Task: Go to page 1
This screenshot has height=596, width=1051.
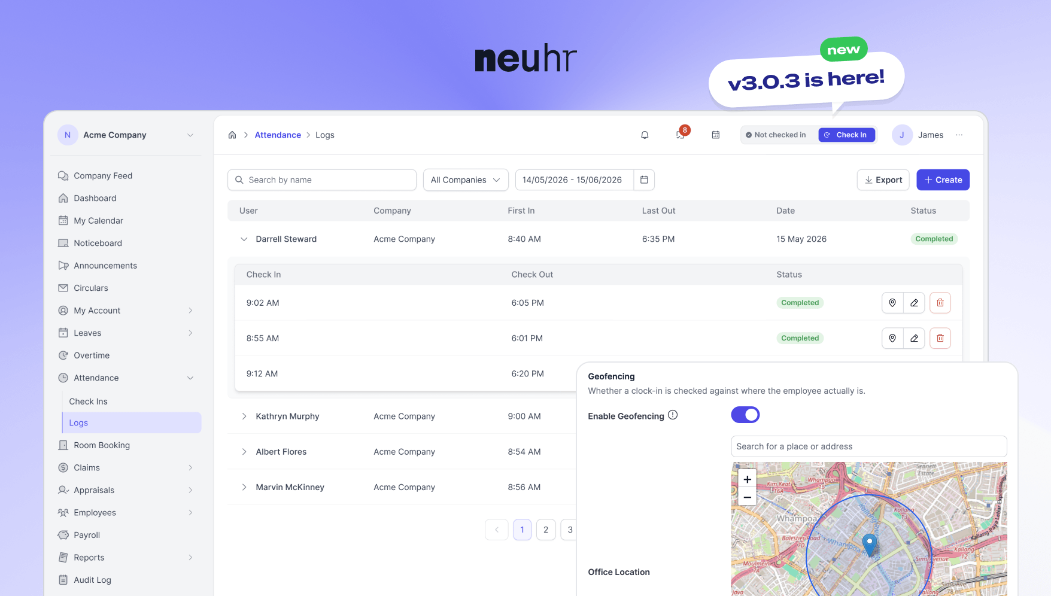Action: pos(522,530)
